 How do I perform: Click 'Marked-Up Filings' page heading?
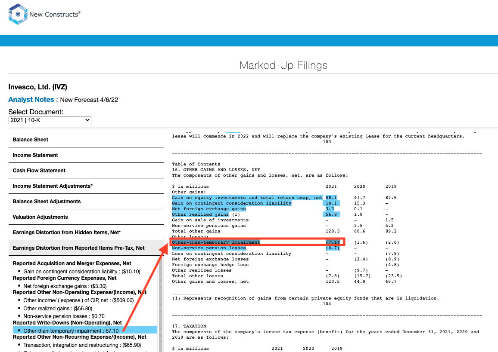point(283,65)
